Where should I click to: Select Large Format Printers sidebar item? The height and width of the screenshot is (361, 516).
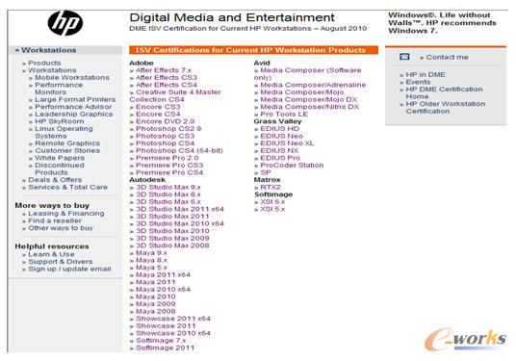click(75, 99)
